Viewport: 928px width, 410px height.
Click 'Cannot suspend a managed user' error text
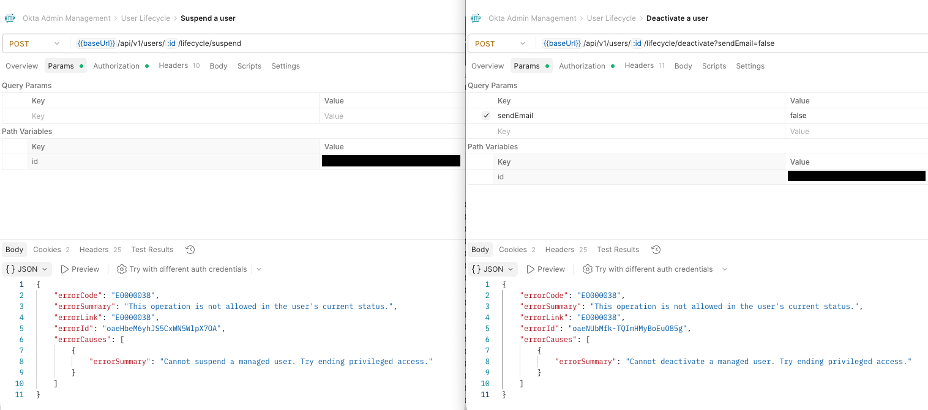point(296,362)
